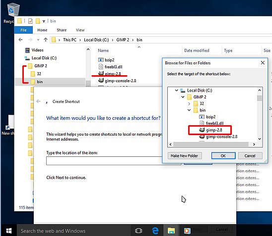The height and width of the screenshot is (236, 272).
Task: Close the Browse for Files or Folders dialog
Action: 263,63
